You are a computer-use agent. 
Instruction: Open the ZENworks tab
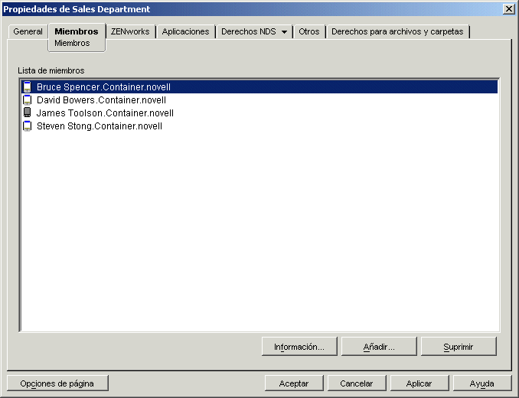coord(130,31)
